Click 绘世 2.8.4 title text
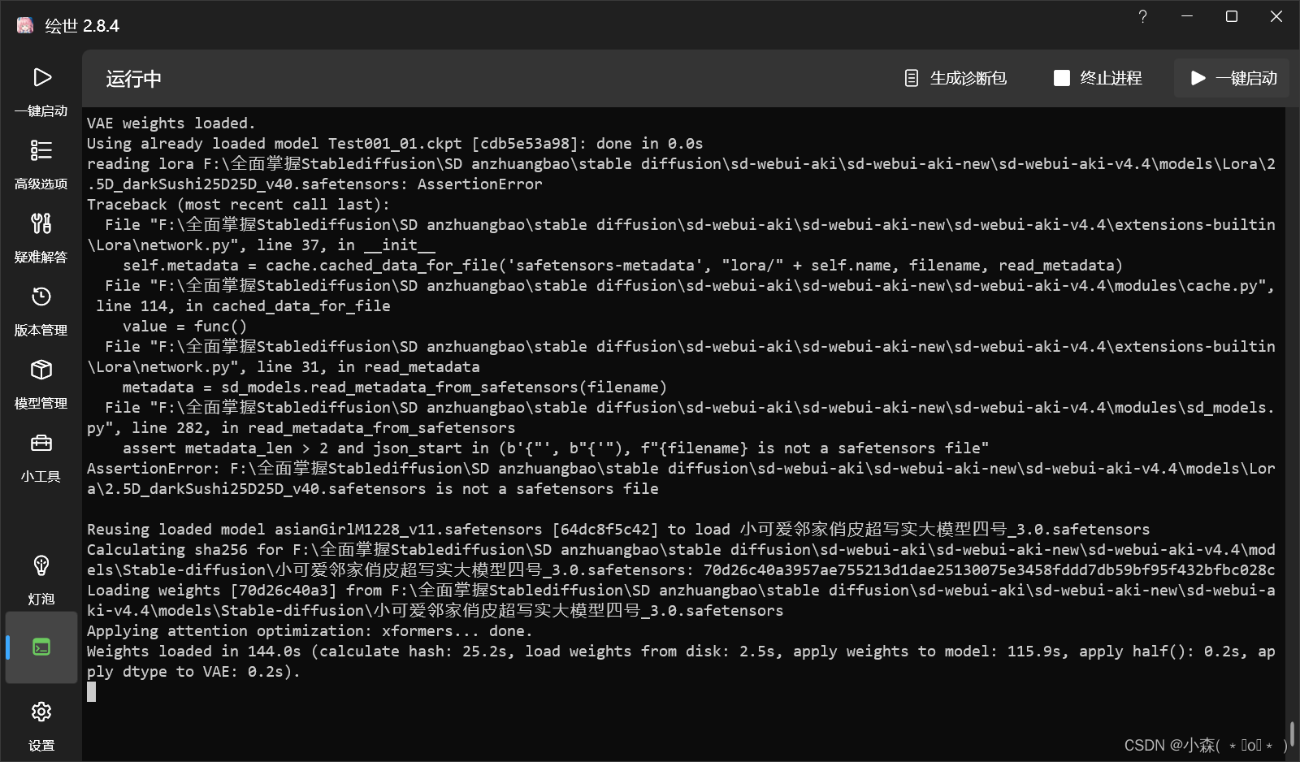1300x762 pixels. pos(82,26)
